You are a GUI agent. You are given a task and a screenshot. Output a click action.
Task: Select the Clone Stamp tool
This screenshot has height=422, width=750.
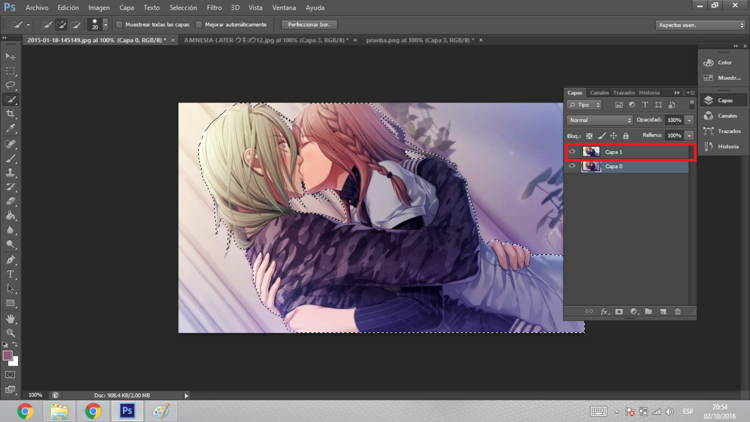[11, 173]
